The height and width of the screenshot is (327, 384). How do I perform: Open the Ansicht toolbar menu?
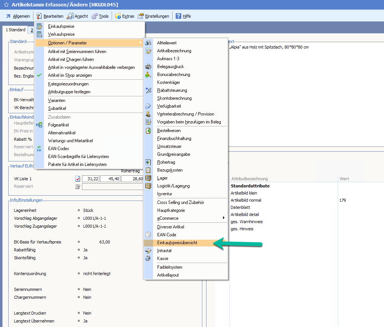[77, 16]
